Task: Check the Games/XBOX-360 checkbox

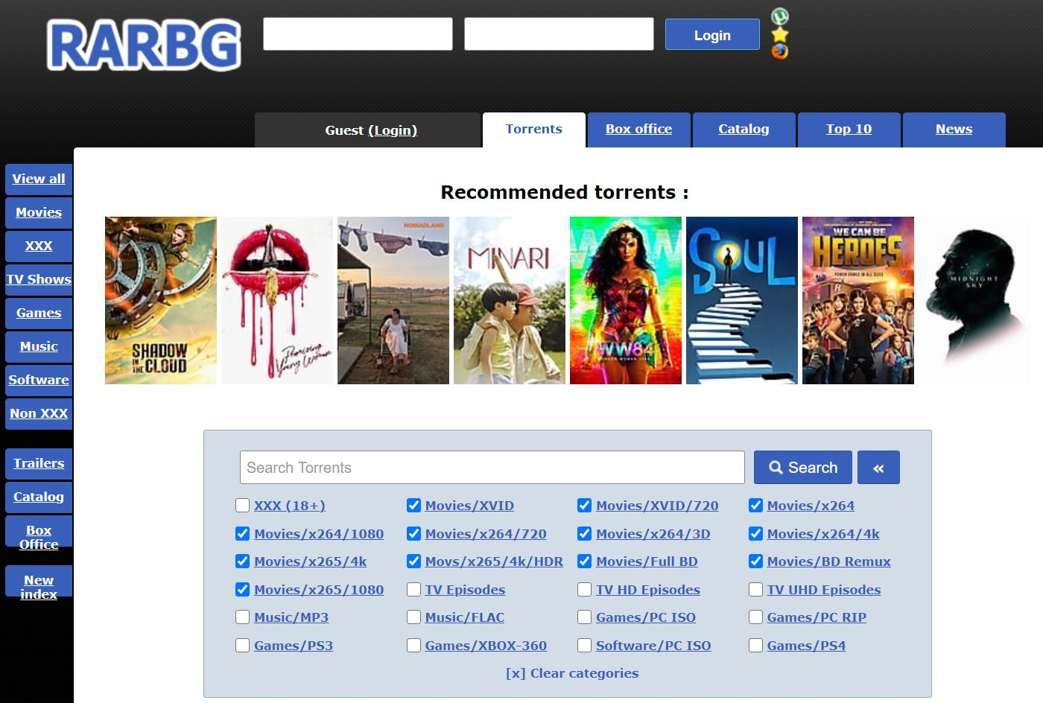Action: 413,646
